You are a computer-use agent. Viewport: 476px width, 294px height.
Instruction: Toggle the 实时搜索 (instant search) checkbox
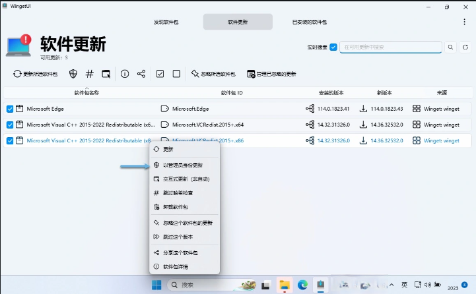[x=333, y=47]
